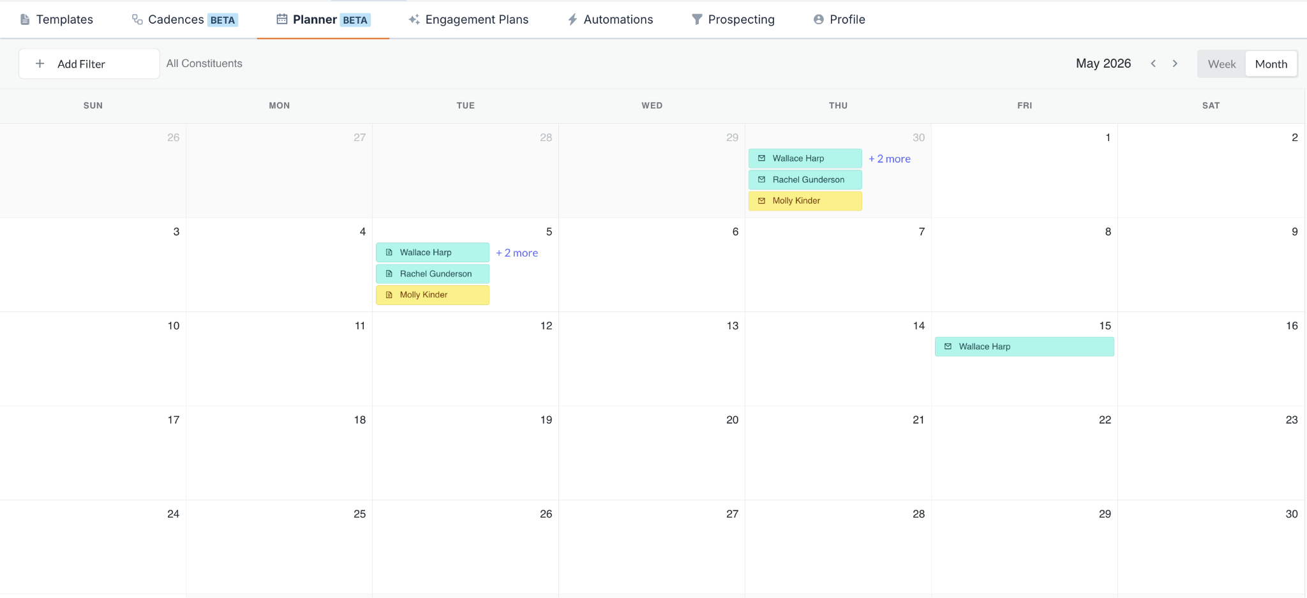The width and height of the screenshot is (1307, 598).
Task: Click the All Constituents label
Action: (204, 63)
